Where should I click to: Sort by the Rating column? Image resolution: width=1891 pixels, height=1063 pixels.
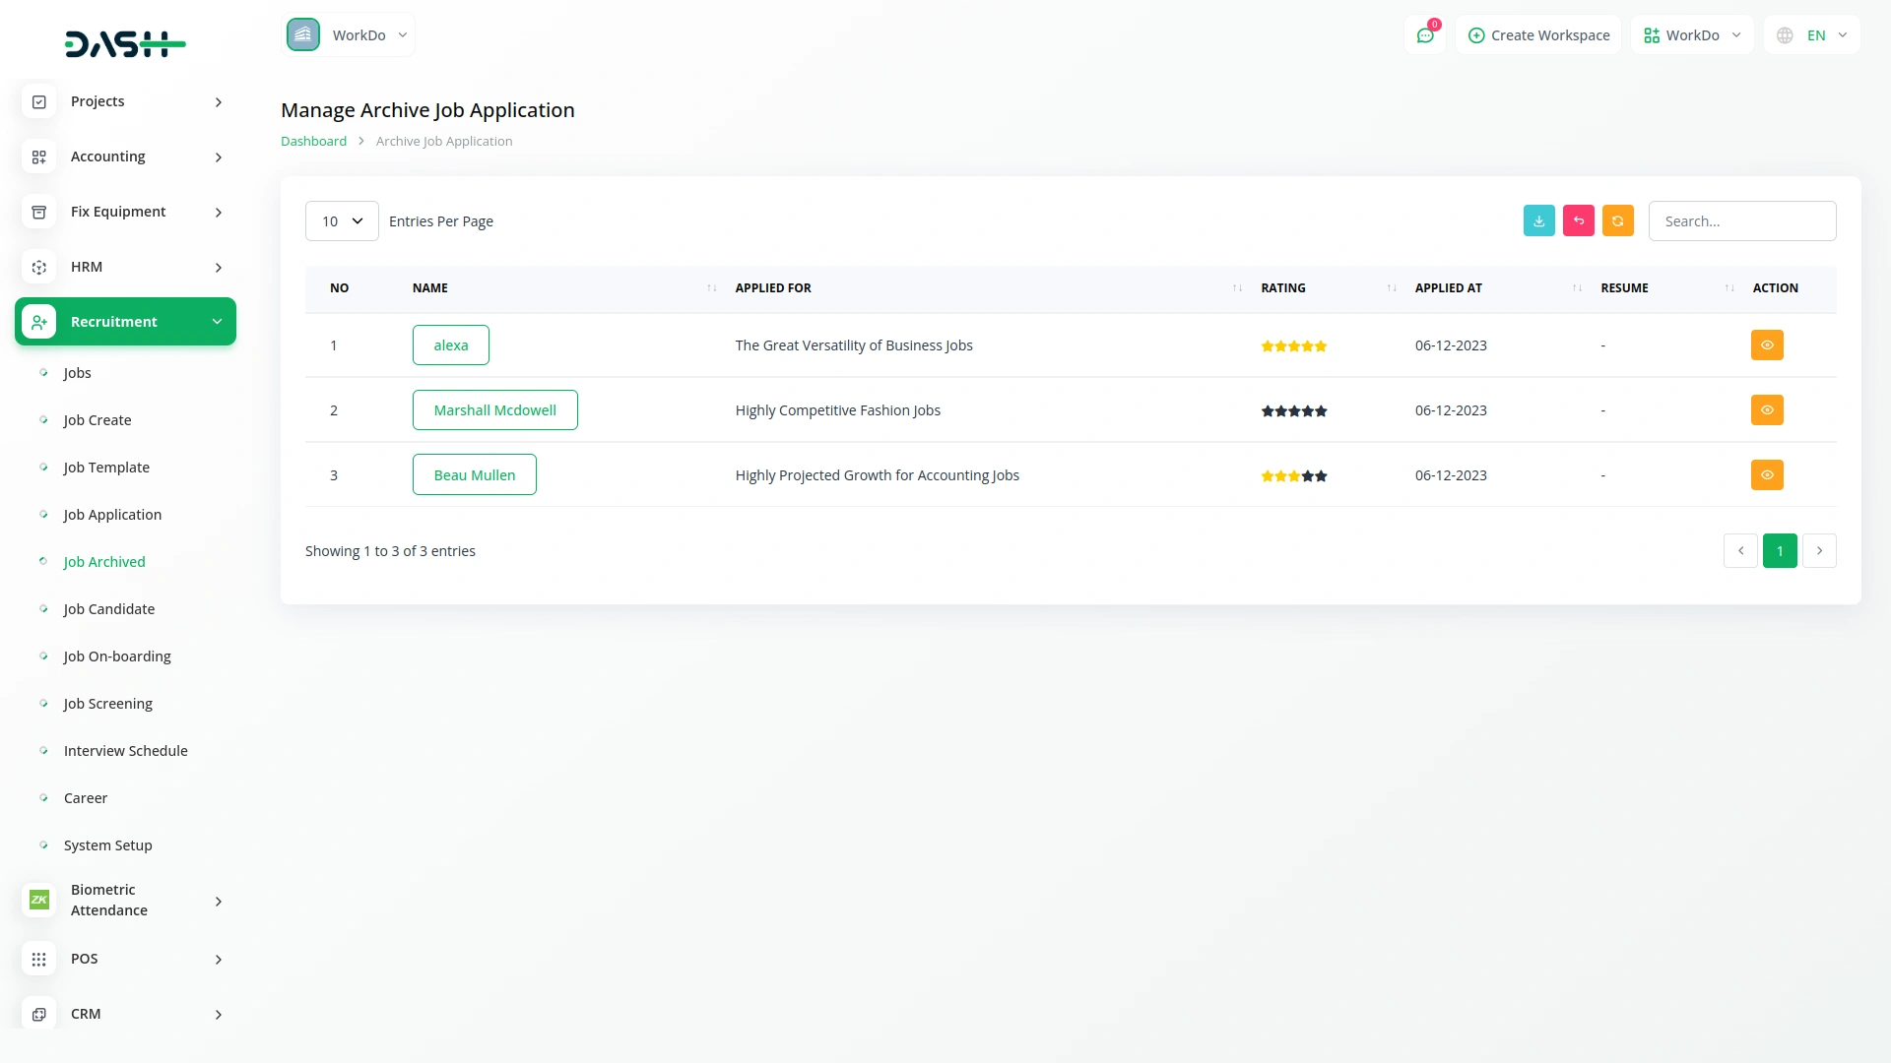coord(1392,288)
